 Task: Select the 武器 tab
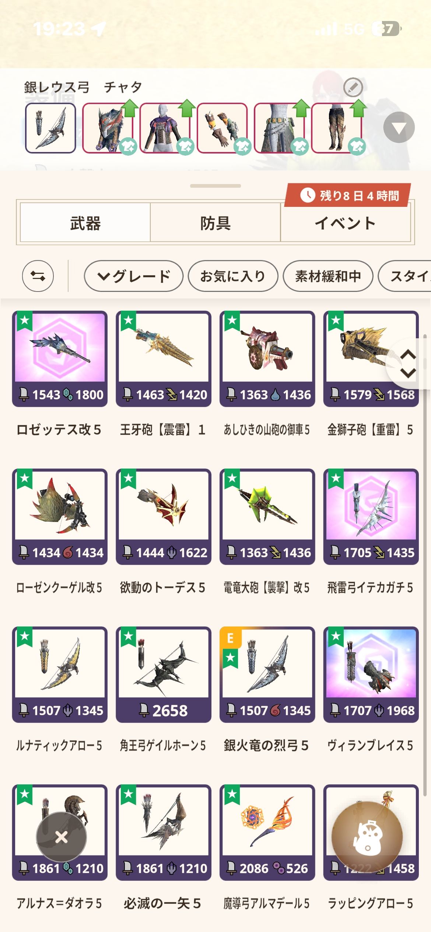[x=85, y=223]
